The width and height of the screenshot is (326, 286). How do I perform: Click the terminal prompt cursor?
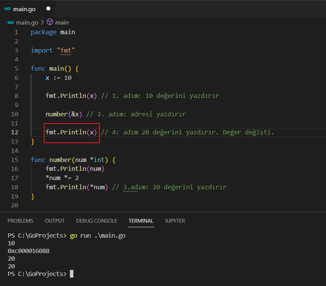coord(71,274)
